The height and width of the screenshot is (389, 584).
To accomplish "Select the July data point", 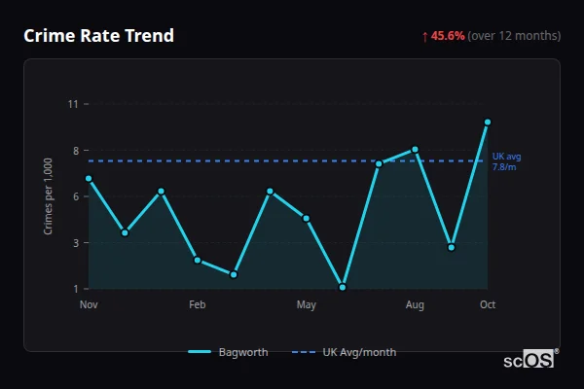I will coord(379,163).
